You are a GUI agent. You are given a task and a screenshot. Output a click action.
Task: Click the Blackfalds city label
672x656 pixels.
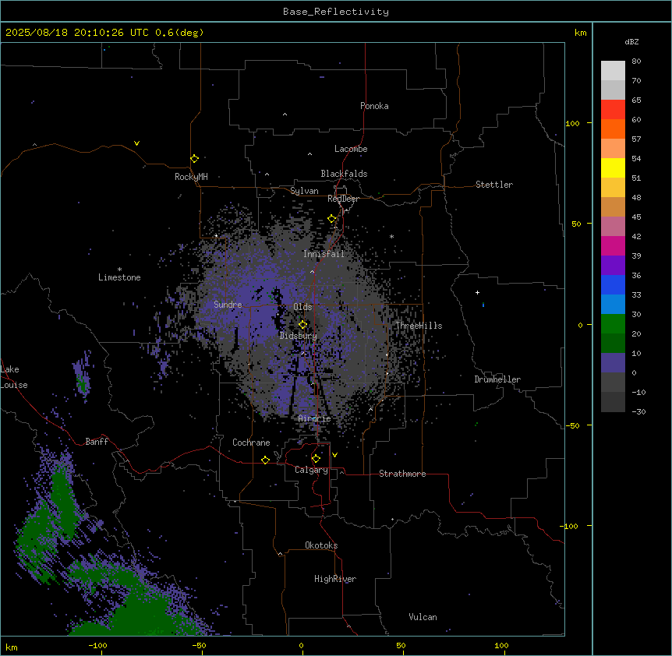pyautogui.click(x=344, y=174)
